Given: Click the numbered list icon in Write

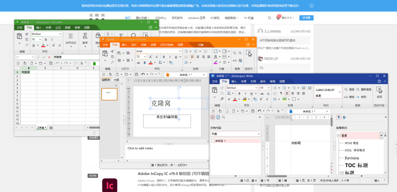Looking at the screenshot, I should pyautogui.click(x=284, y=87).
